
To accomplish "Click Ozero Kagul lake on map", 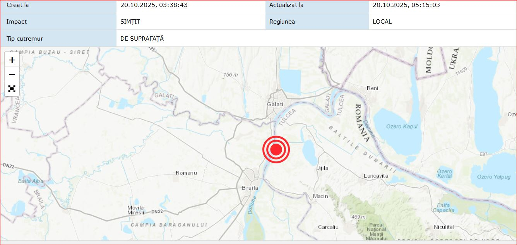I will (401, 127).
